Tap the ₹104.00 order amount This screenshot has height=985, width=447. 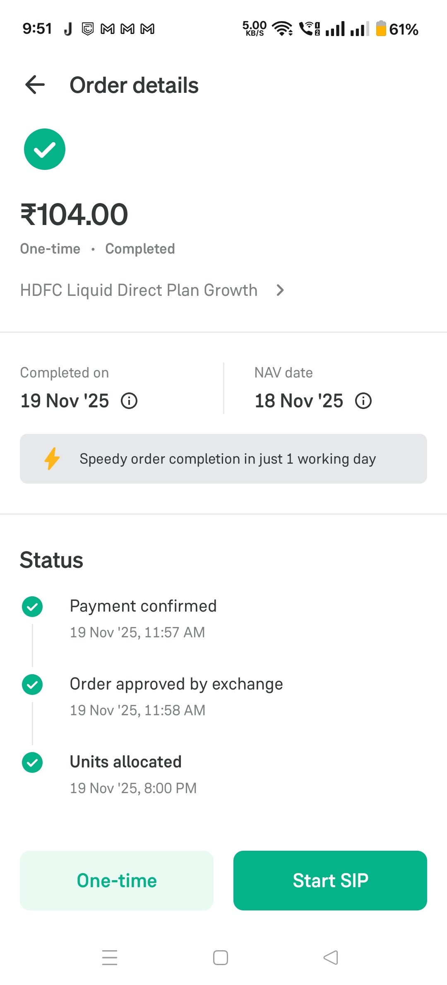click(x=74, y=215)
